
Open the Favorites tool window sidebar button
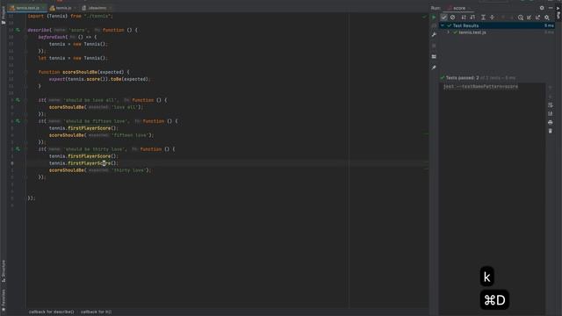click(x=4, y=300)
